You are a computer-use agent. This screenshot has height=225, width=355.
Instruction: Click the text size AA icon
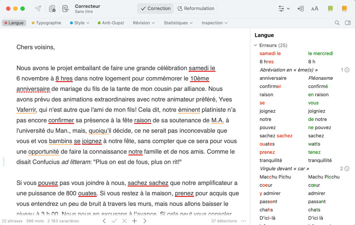click(314, 9)
